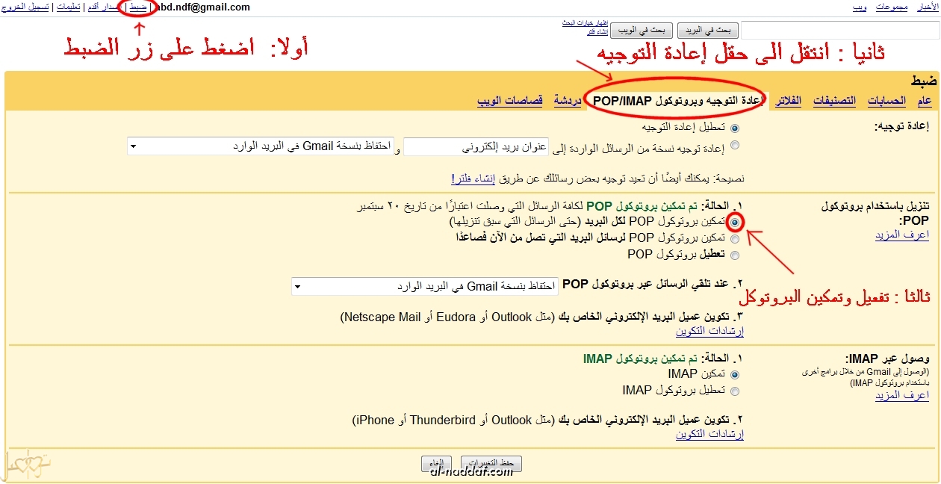Click the بحث في الويب search web button

[640, 31]
